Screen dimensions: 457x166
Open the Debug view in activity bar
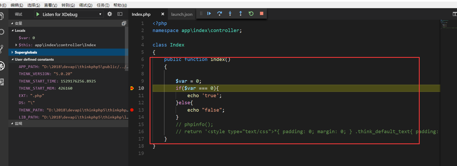pyautogui.click(x=2, y=66)
